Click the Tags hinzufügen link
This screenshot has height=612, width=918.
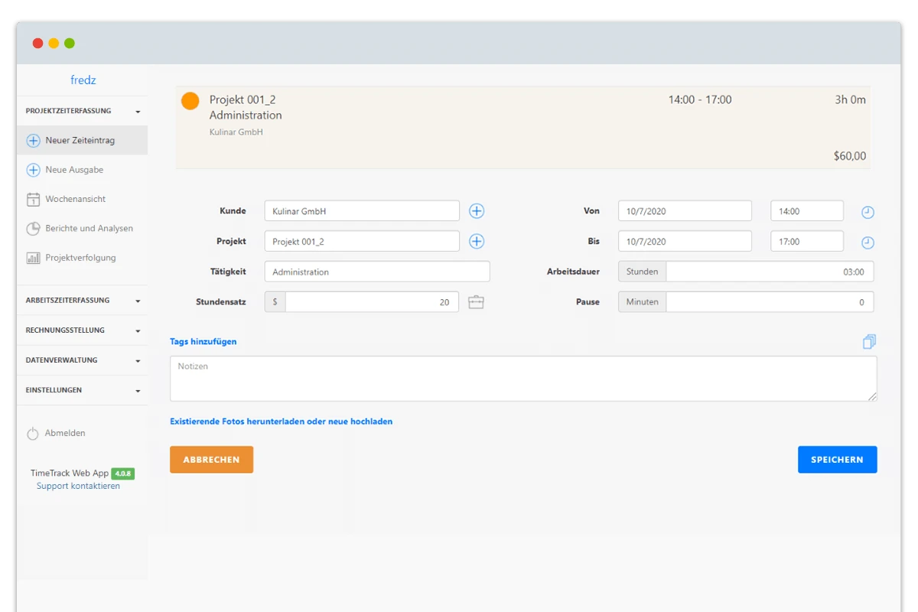(203, 342)
